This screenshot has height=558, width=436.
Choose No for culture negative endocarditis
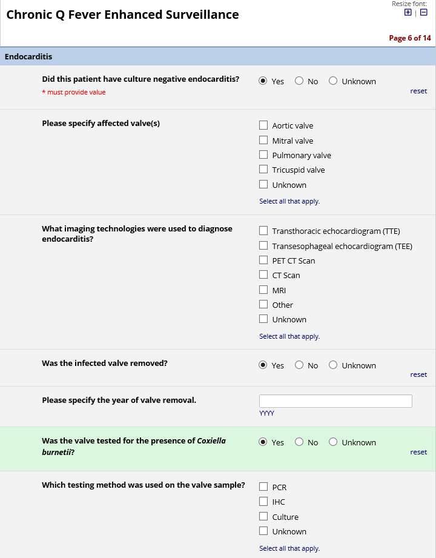(x=299, y=81)
